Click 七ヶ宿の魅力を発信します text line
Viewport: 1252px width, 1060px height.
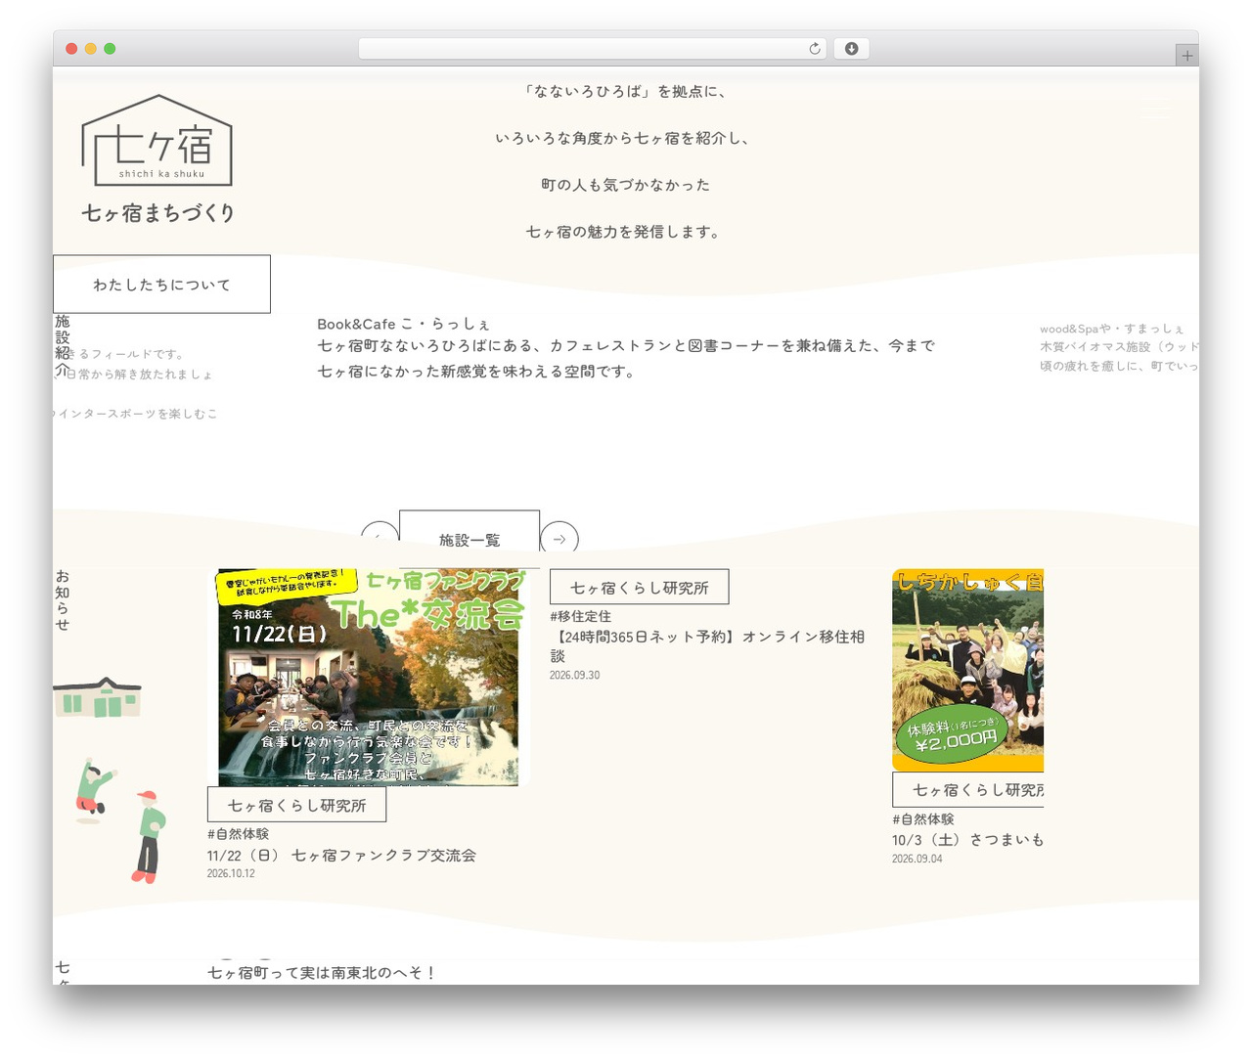(625, 232)
